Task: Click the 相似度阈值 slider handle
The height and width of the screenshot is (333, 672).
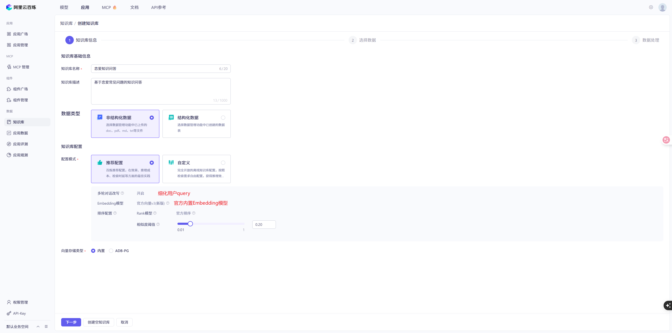Action: pos(190,224)
